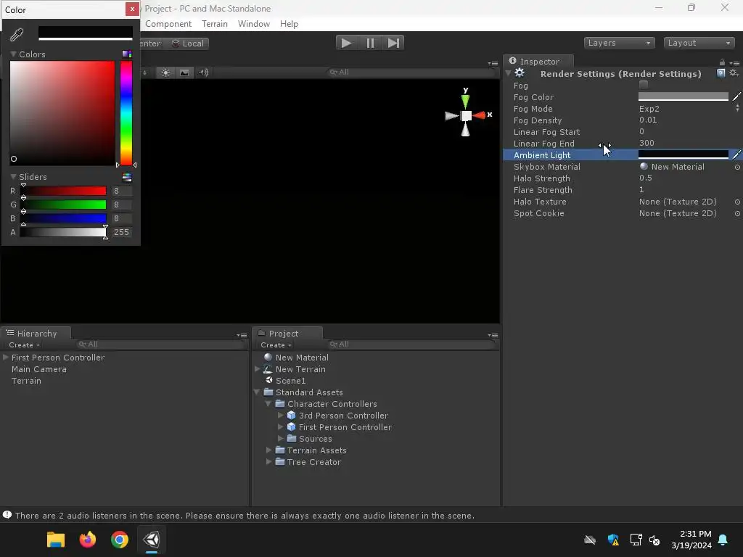Click the vertical hue spectrum bar
This screenshot has width=743, height=557.
click(126, 113)
